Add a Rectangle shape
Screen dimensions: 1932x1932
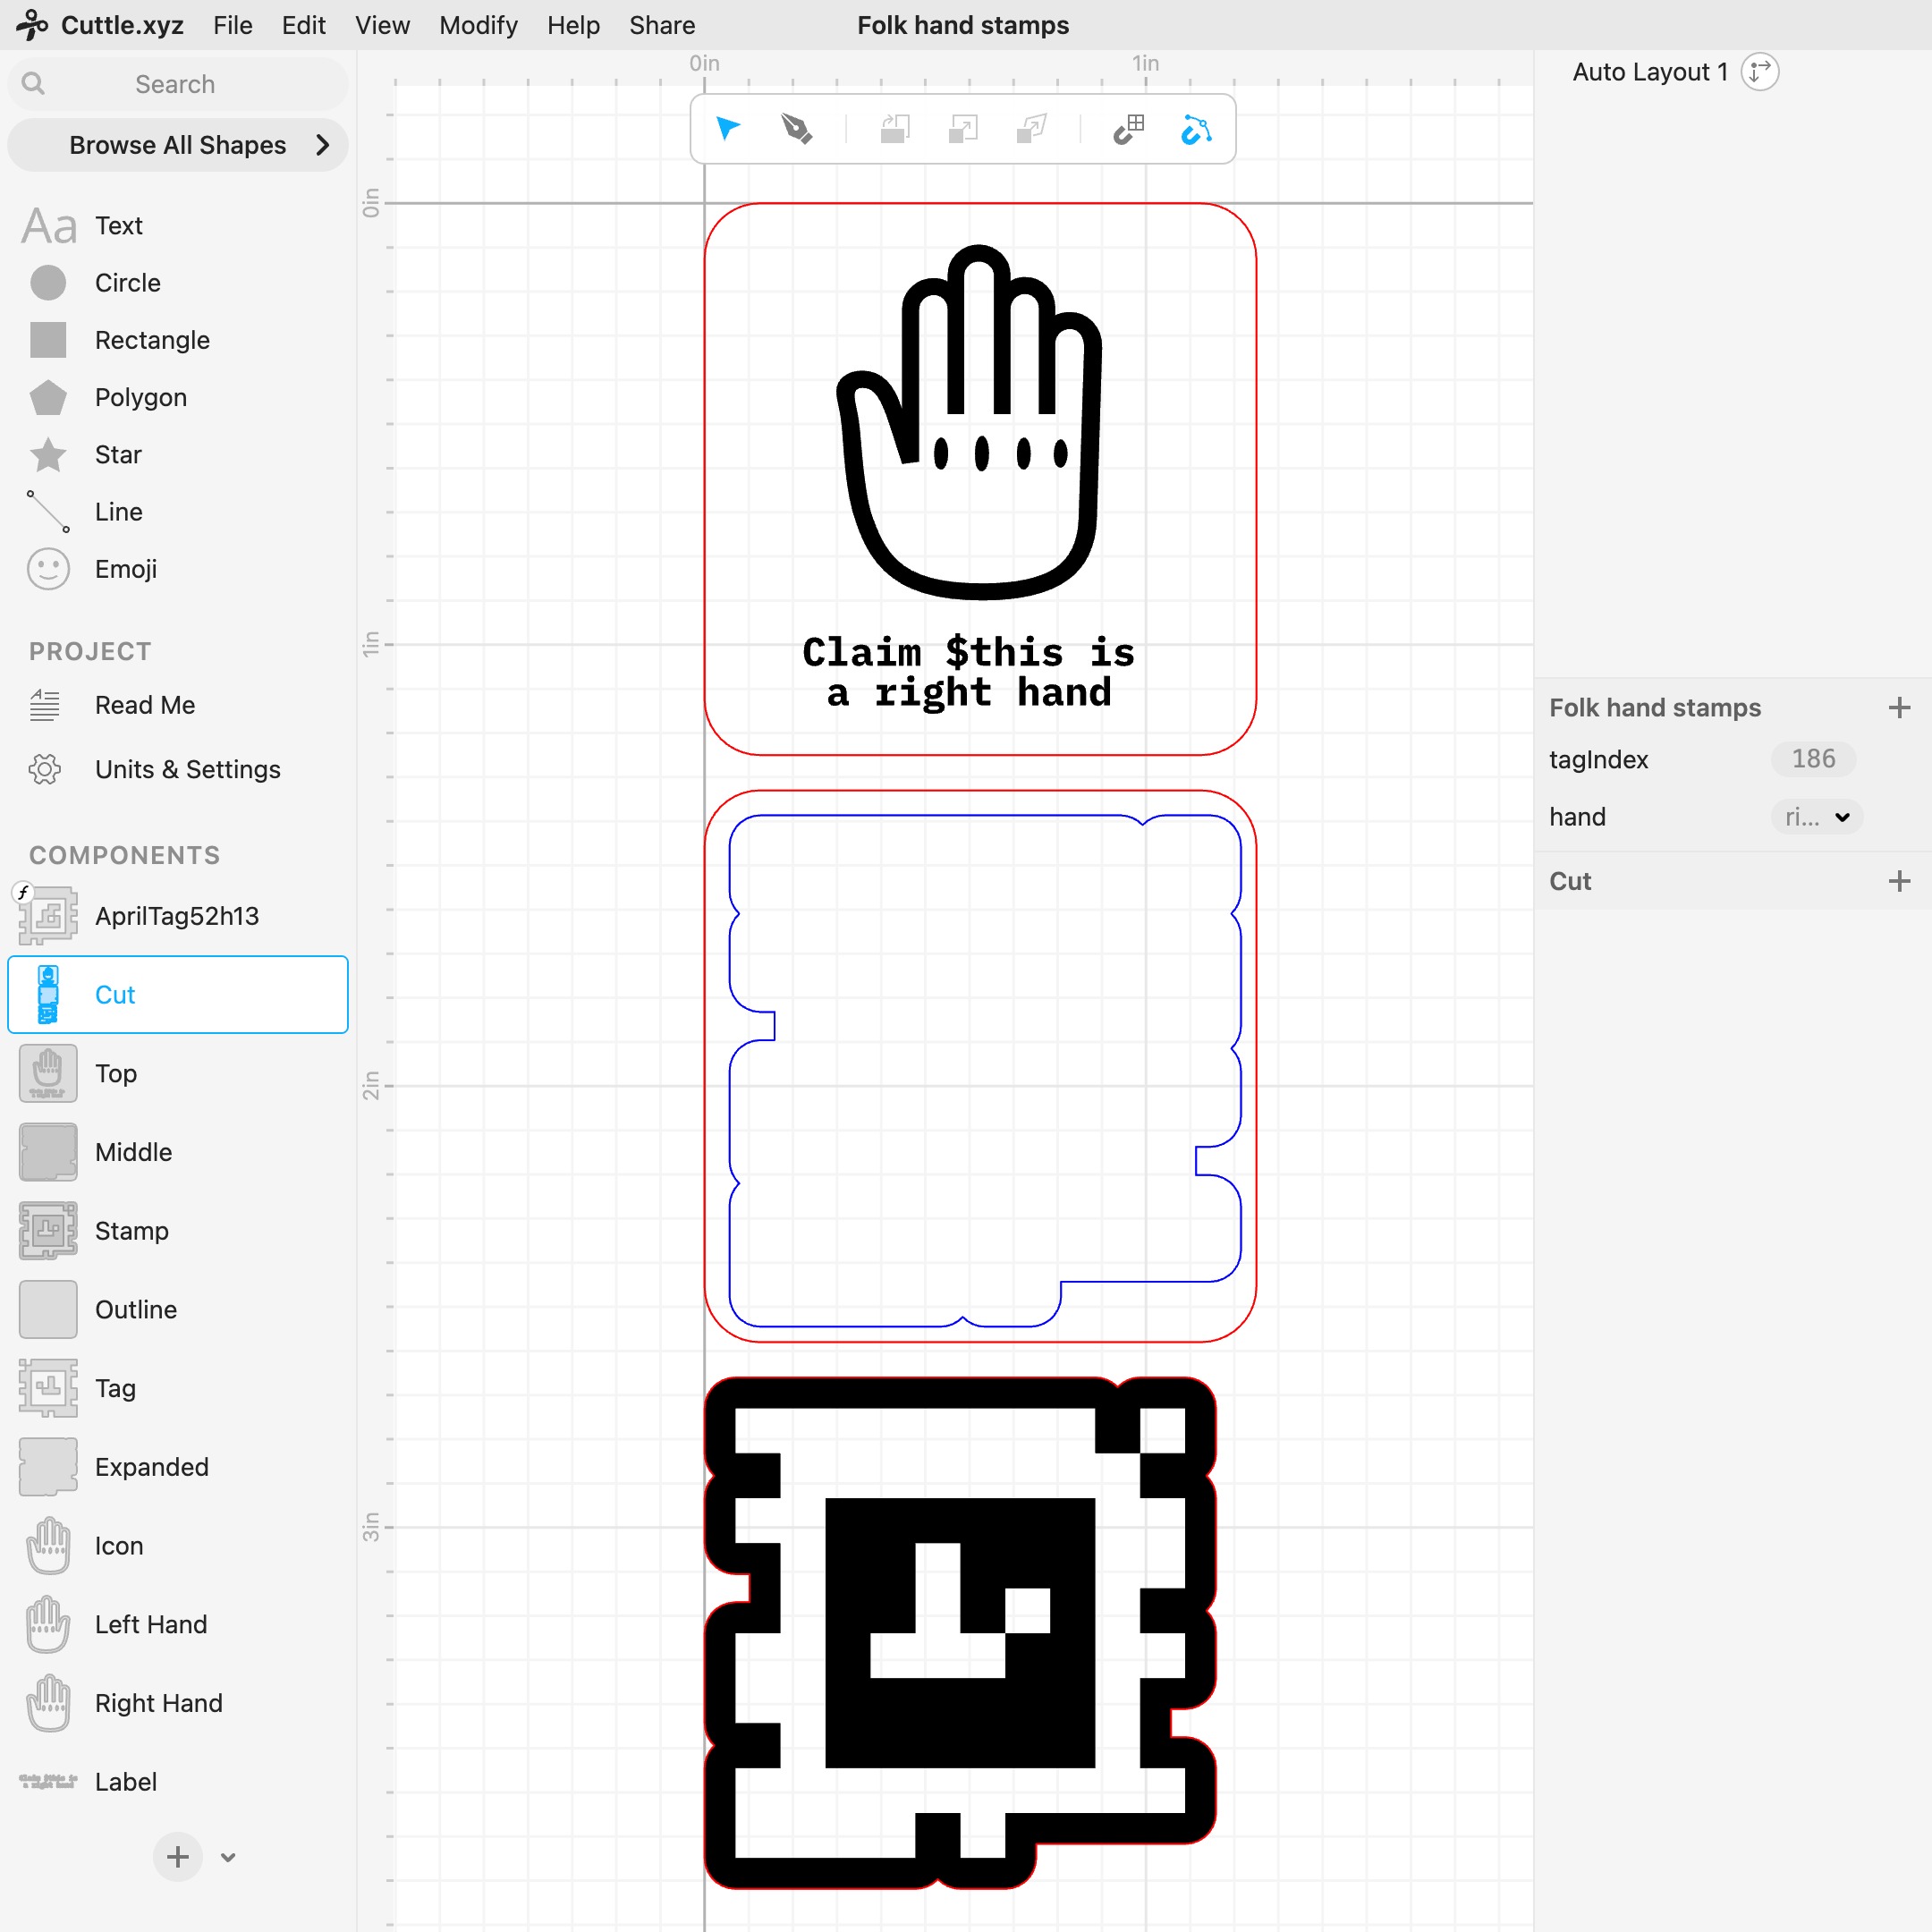pyautogui.click(x=120, y=340)
